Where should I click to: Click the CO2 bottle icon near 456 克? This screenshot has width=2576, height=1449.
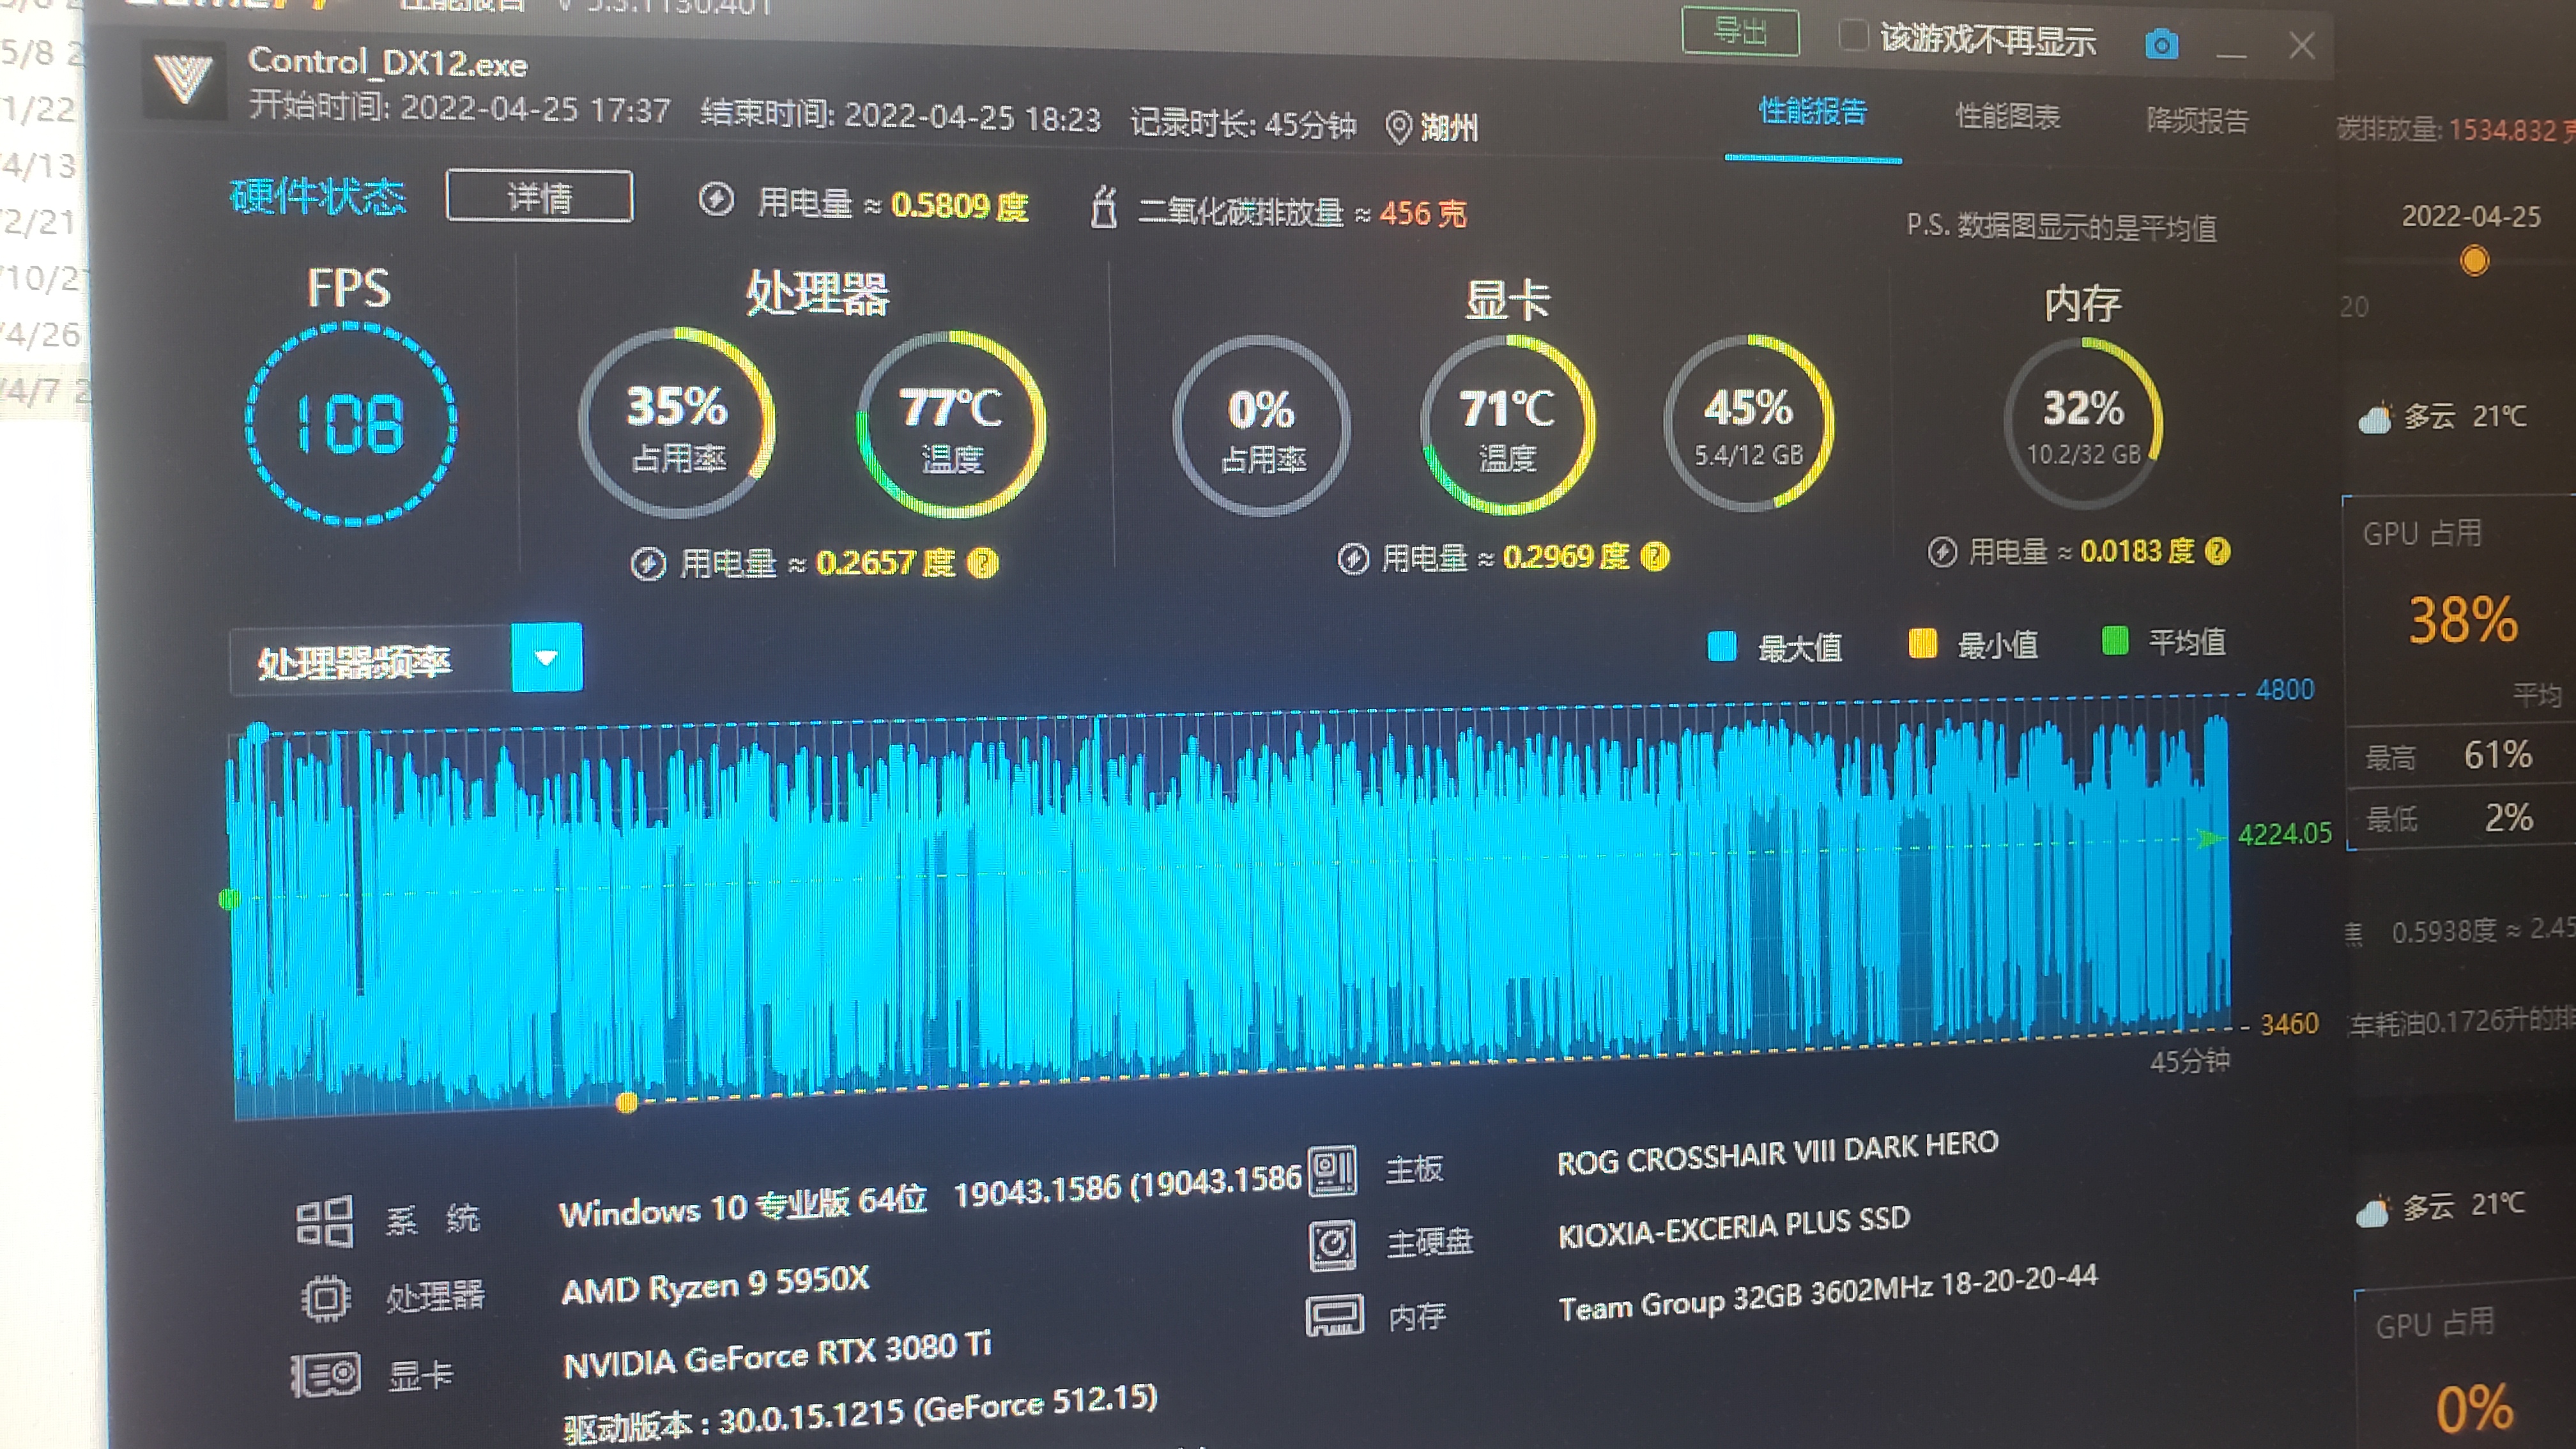(x=1103, y=207)
